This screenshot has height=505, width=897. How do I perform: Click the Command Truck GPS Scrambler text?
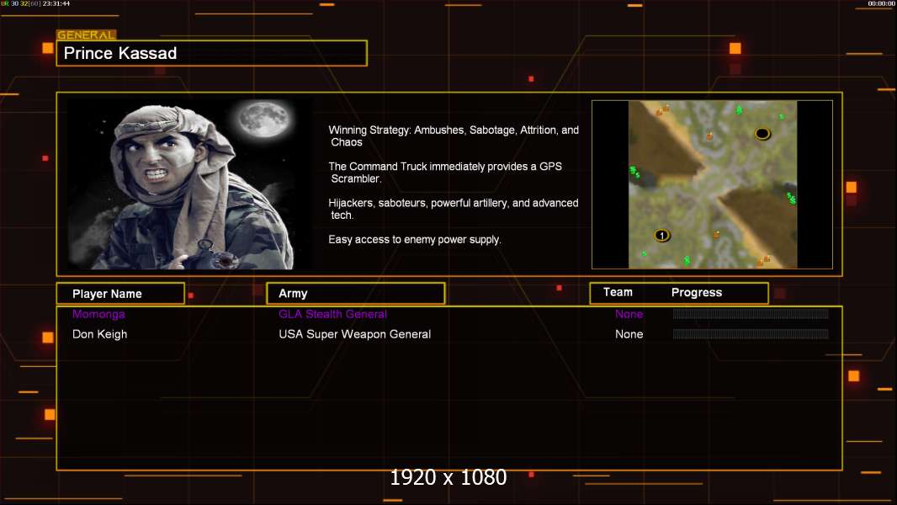pyautogui.click(x=445, y=173)
